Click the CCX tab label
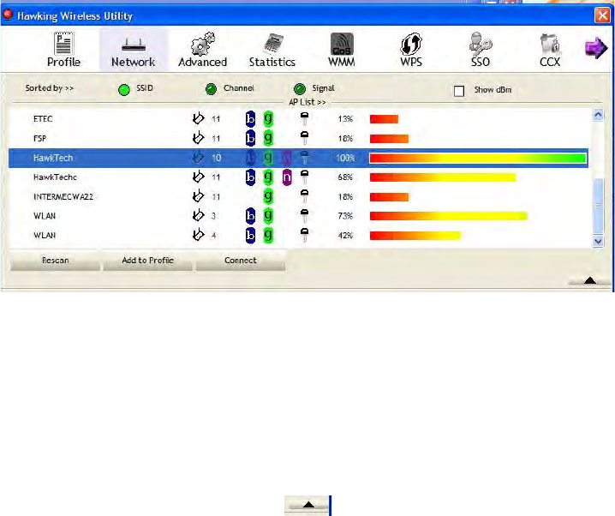 click(x=550, y=62)
